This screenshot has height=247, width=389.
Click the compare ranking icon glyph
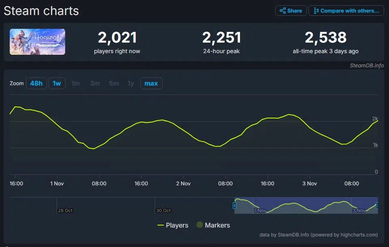coord(316,11)
